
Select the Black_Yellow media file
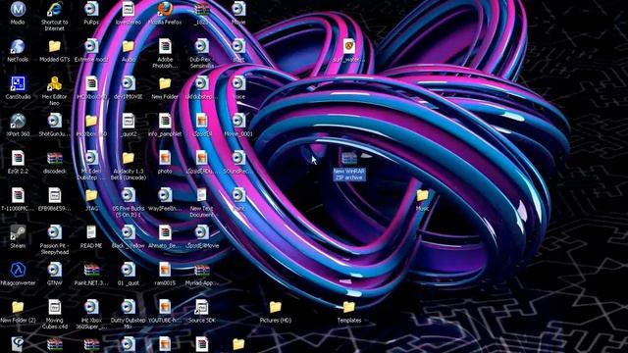click(x=129, y=232)
